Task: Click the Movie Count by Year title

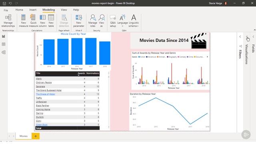Action: [73, 34]
